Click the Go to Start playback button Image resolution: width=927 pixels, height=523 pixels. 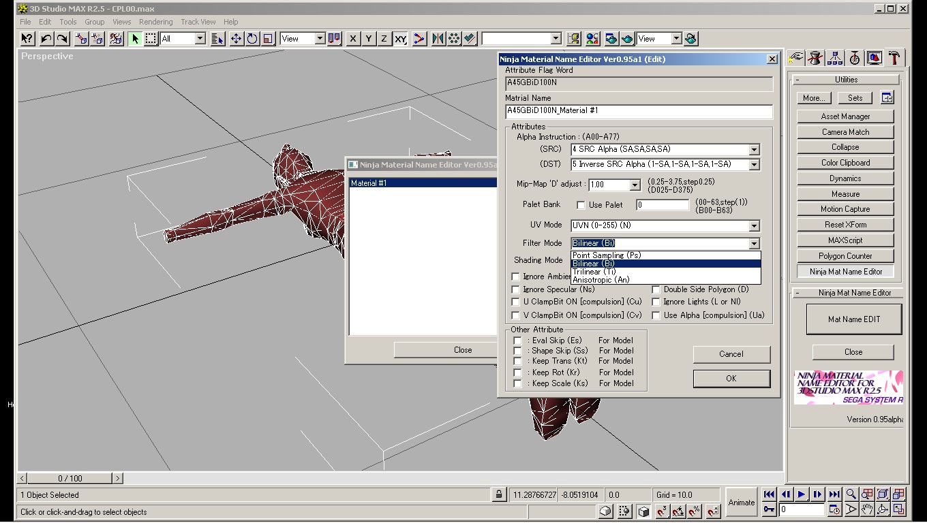pyautogui.click(x=769, y=494)
